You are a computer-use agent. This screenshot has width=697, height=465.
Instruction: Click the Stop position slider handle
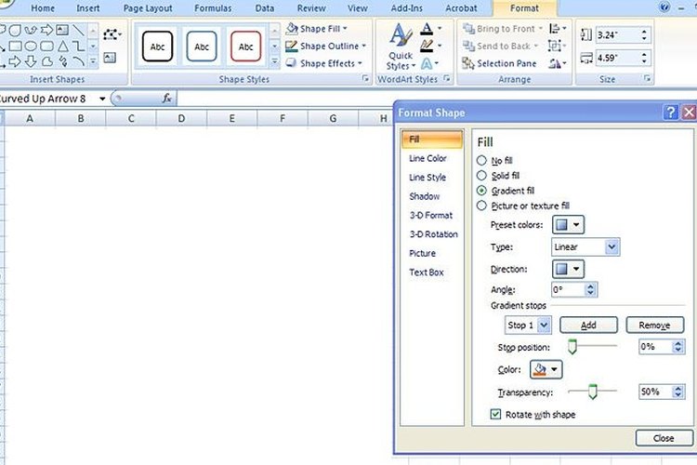(572, 347)
